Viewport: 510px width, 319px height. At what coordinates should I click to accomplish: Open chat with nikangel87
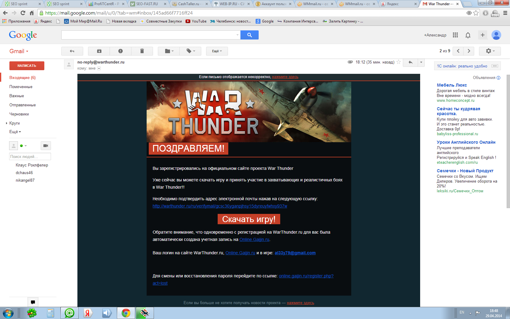25,180
